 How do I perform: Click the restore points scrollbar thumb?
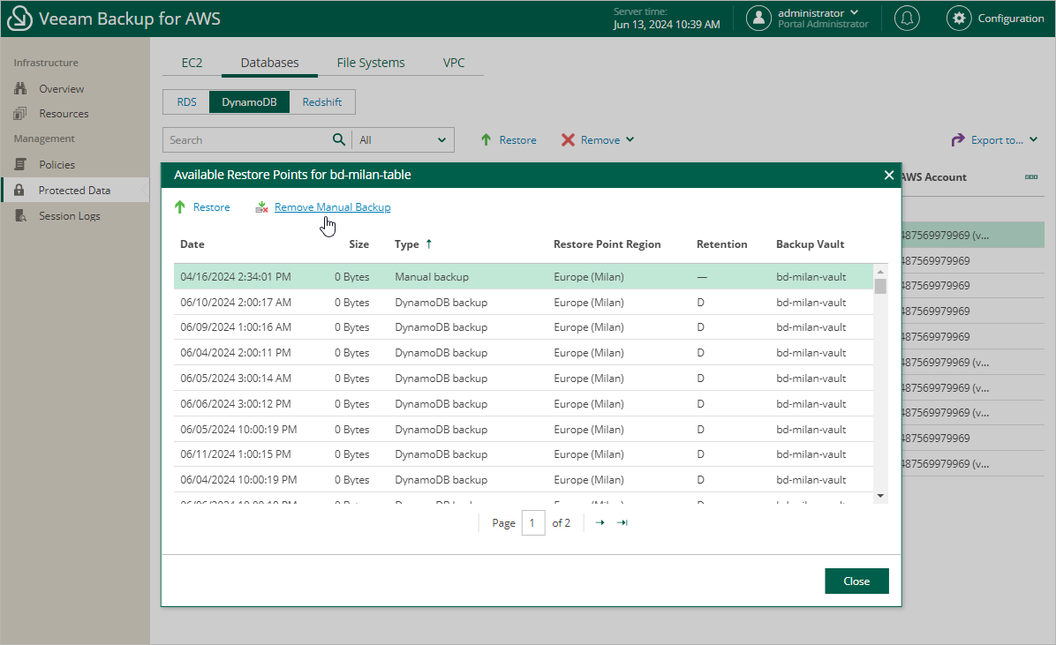pyautogui.click(x=880, y=286)
